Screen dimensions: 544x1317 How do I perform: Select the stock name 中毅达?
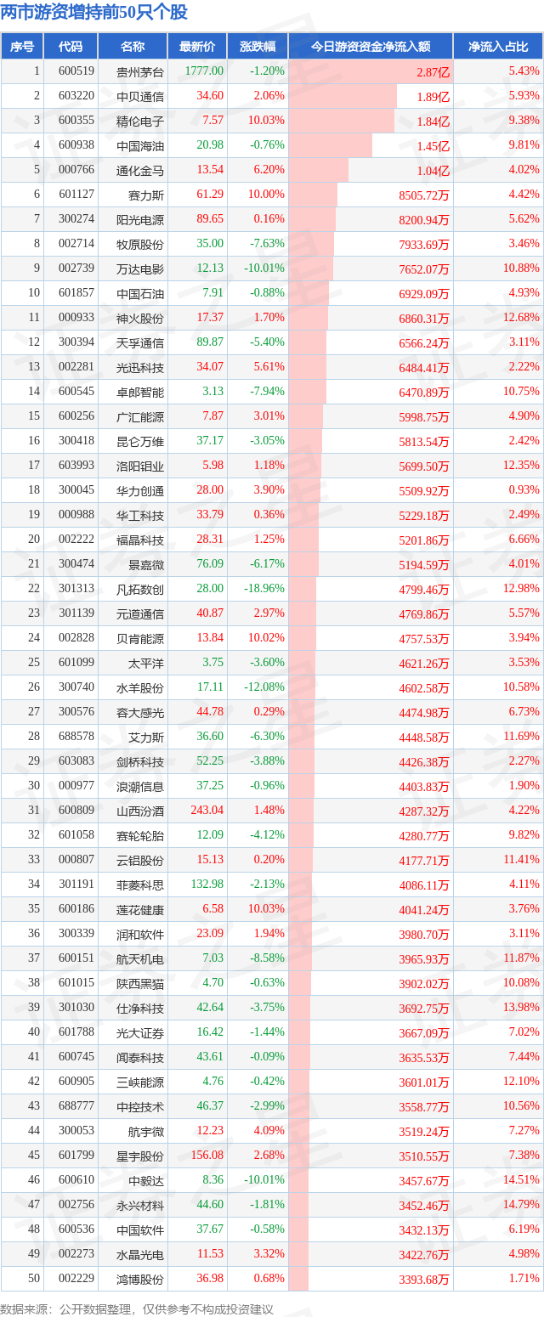tap(147, 1180)
